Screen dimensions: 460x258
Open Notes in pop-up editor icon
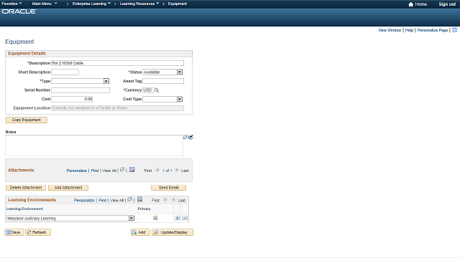[x=185, y=137]
